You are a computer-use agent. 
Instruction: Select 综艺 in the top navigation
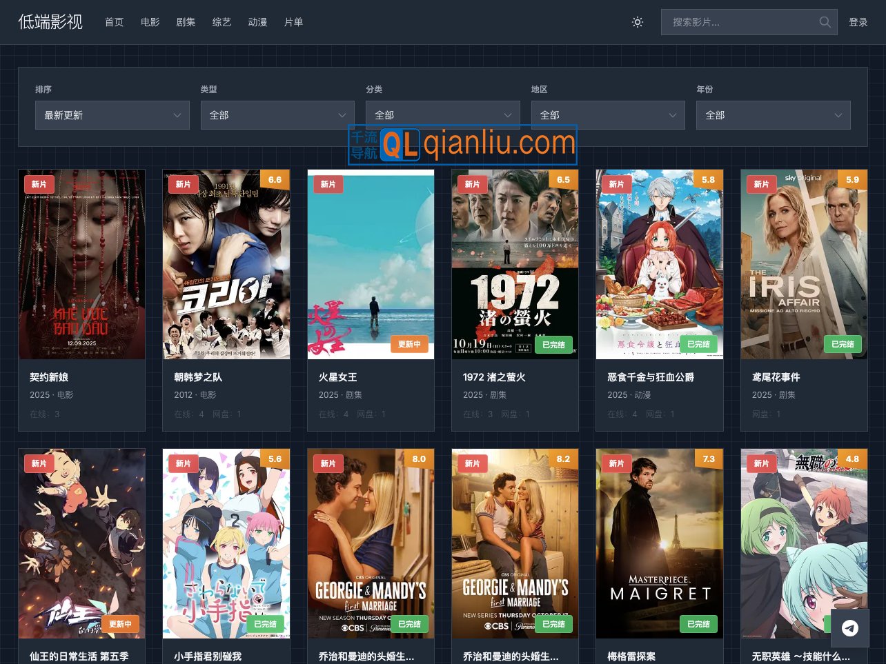pyautogui.click(x=221, y=22)
